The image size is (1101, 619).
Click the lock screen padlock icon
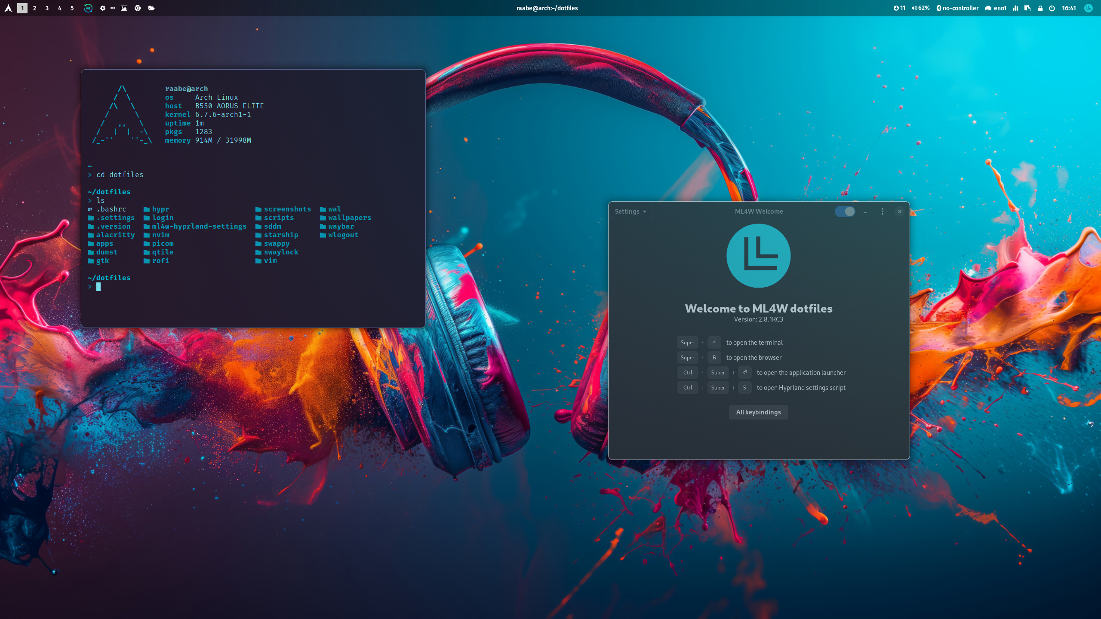(x=1040, y=8)
